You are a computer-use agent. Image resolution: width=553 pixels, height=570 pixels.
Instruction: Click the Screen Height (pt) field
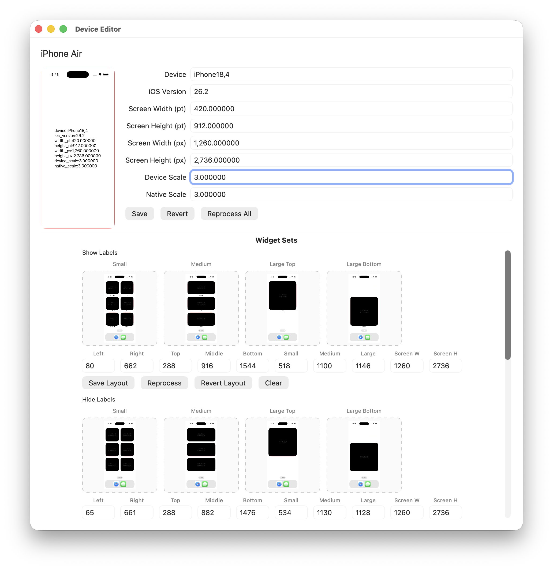tap(351, 126)
